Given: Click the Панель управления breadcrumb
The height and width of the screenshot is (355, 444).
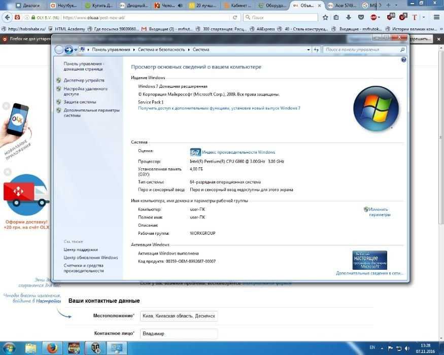Looking at the screenshot, I should [x=111, y=50].
